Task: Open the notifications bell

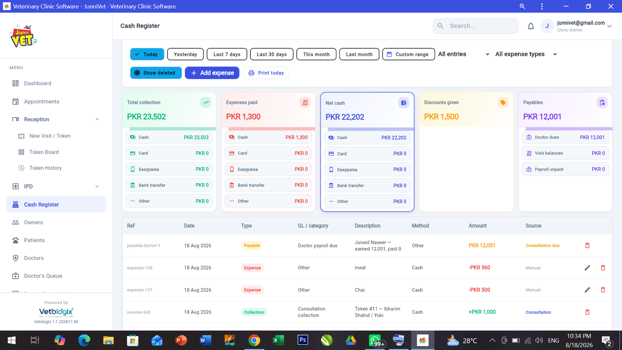Action: [x=531, y=26]
